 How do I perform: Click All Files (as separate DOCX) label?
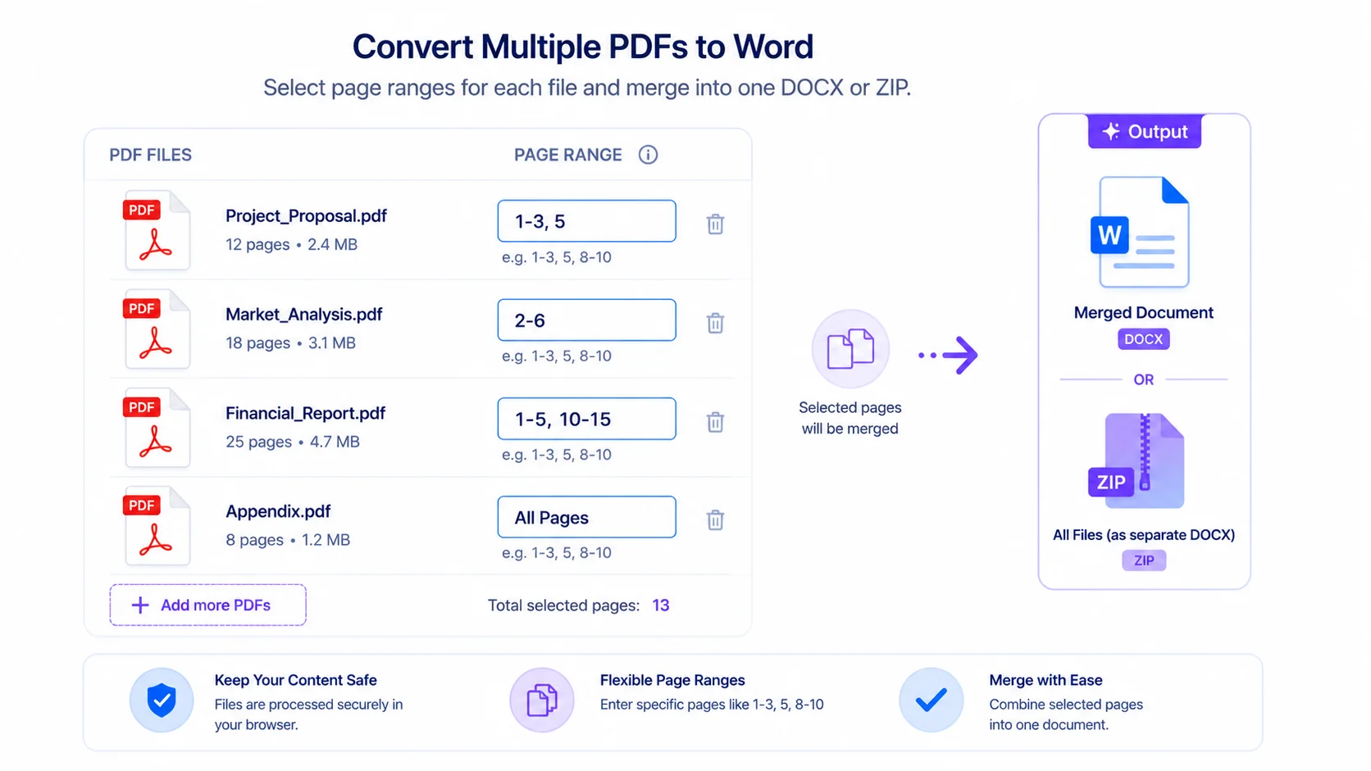tap(1144, 535)
